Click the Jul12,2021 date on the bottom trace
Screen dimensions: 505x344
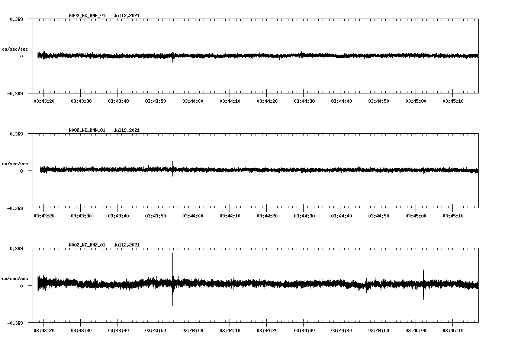coord(126,245)
